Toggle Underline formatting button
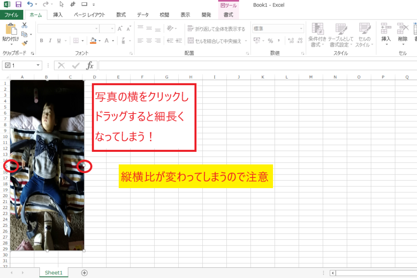The height and width of the screenshot is (278, 417). pos(59,41)
